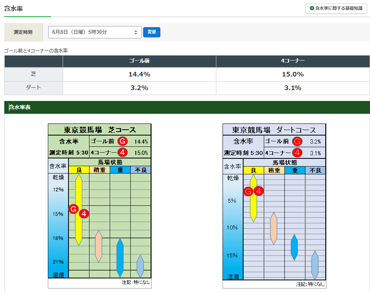The image size is (370, 292).
Task: Click the G marker on the turf 良 bar
Action: point(74,209)
